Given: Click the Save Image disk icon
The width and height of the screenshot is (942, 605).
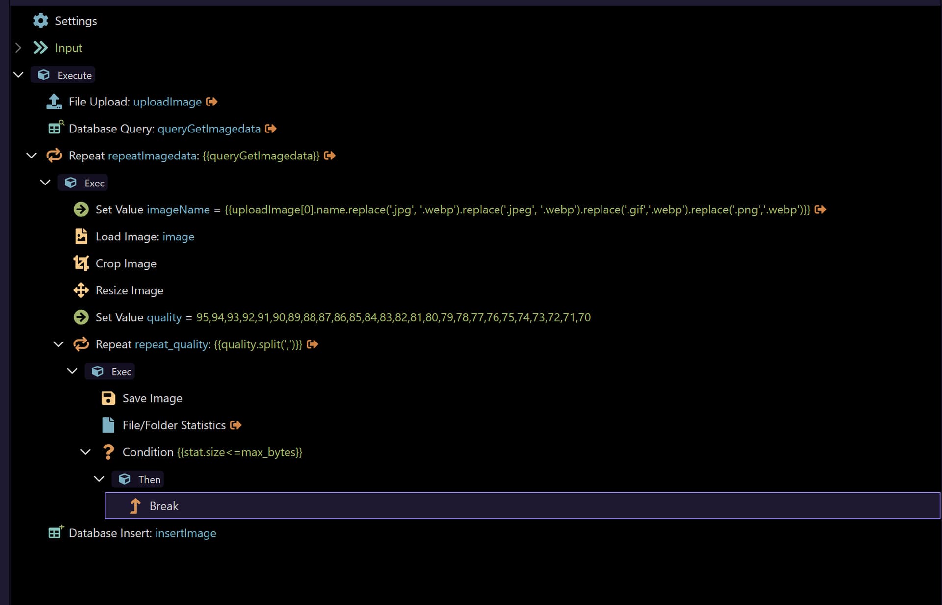Looking at the screenshot, I should pyautogui.click(x=108, y=398).
